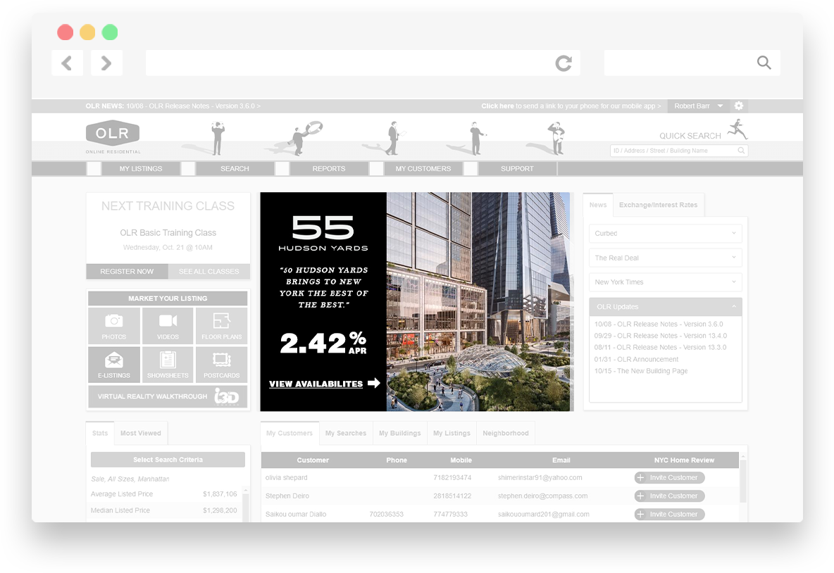Open settings via the gear icon
The height and width of the screenshot is (573, 834).
click(x=739, y=106)
